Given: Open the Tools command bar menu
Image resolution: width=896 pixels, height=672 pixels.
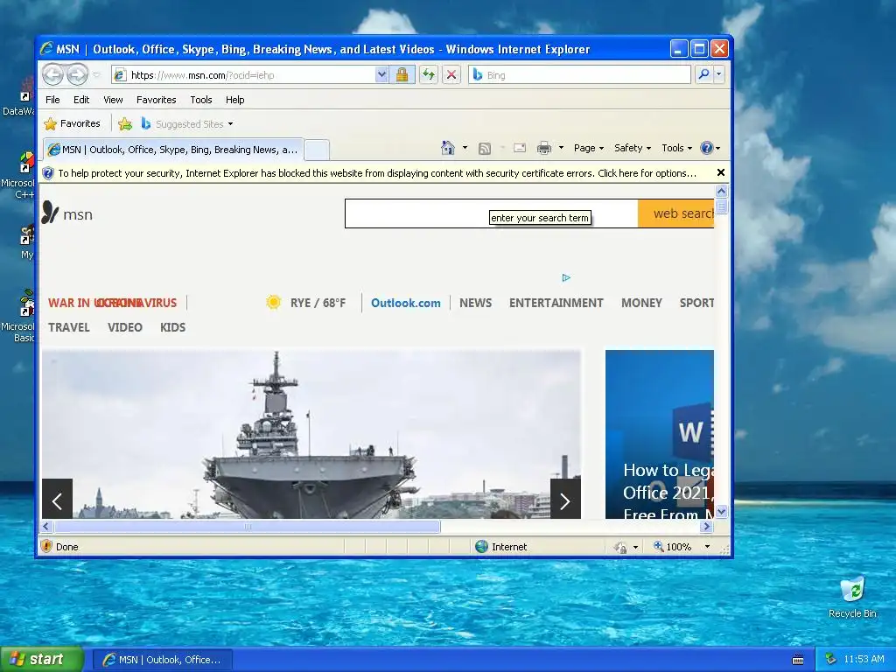Looking at the screenshot, I should tap(676, 148).
